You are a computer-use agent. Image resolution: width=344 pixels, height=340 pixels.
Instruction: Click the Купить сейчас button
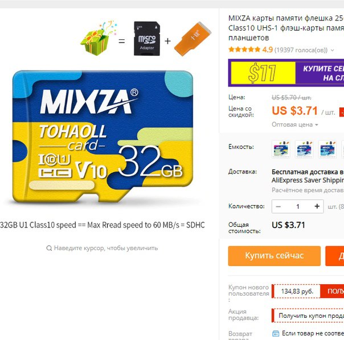click(275, 256)
